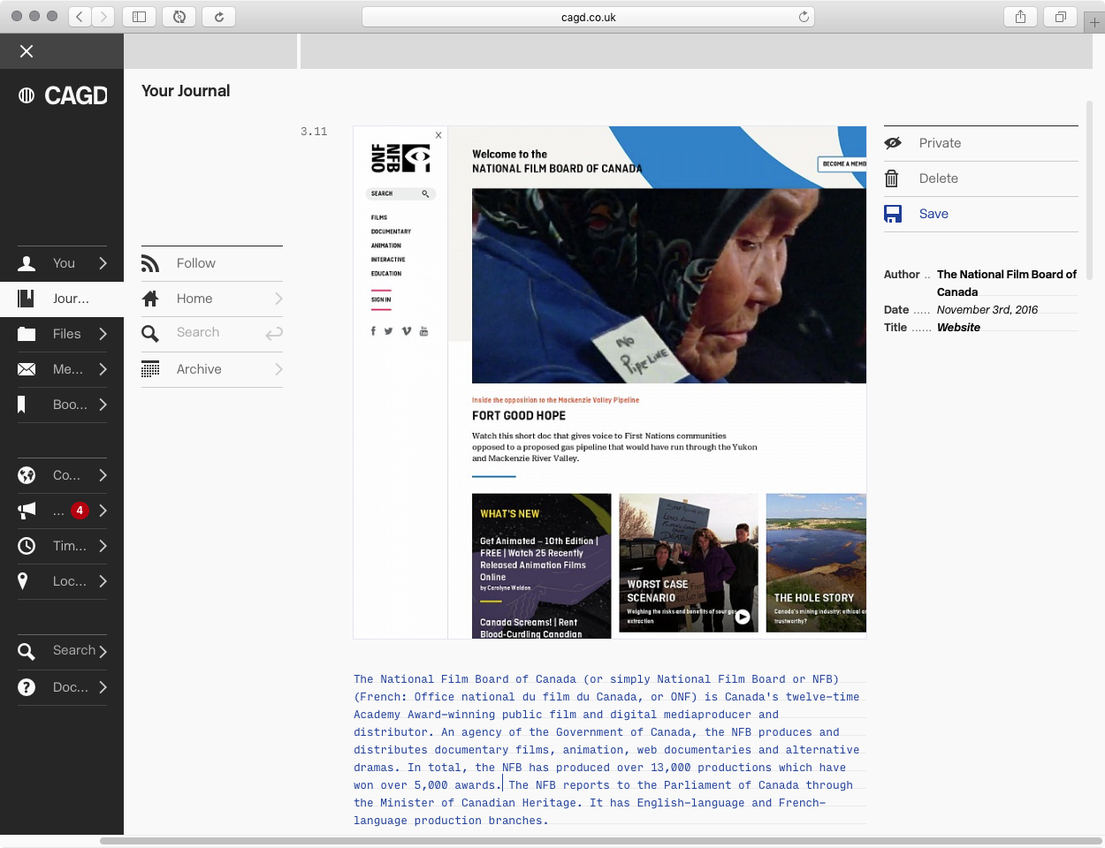Click the Safari toolbar refresh button
The image size is (1105, 848).
coord(219,17)
